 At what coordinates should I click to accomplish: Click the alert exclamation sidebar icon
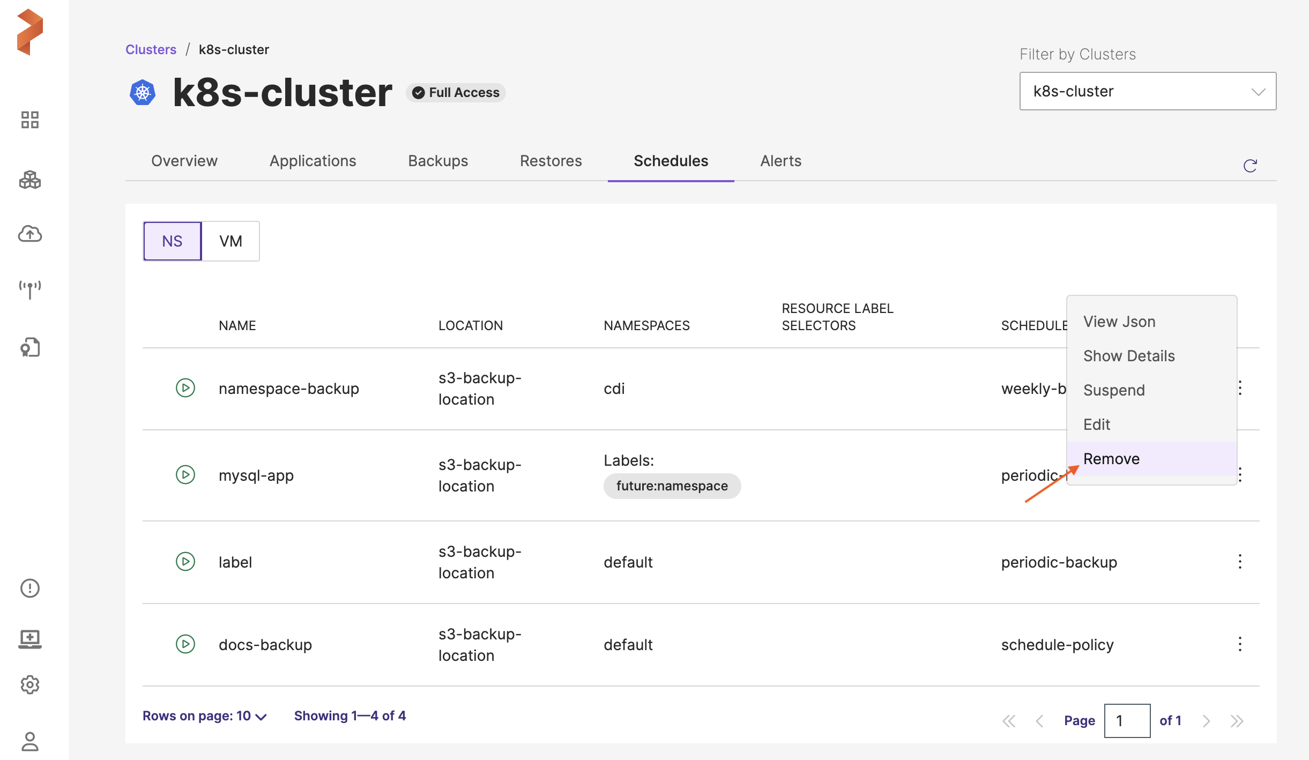click(x=30, y=588)
